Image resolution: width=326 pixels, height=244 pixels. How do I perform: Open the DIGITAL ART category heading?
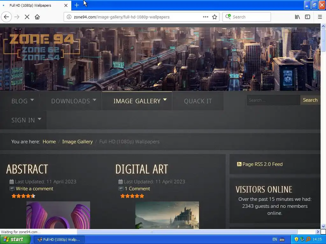pos(142,169)
